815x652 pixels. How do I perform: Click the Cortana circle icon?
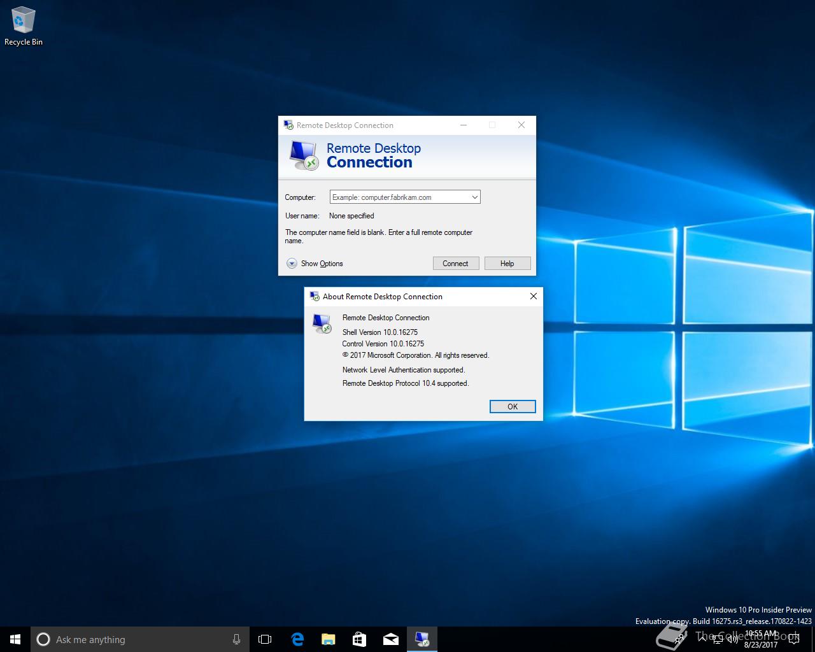tap(43, 639)
